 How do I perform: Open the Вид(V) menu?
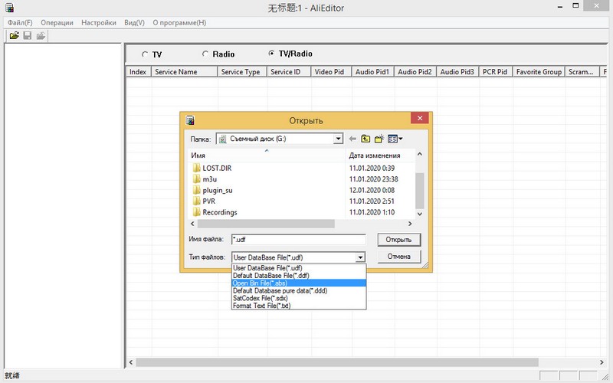135,23
